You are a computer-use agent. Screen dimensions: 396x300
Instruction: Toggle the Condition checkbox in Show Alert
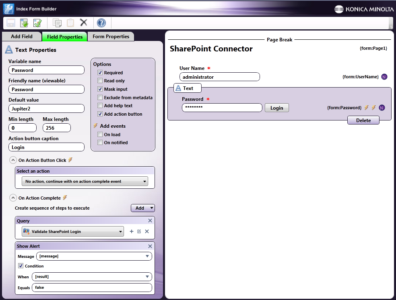pyautogui.click(x=21, y=266)
